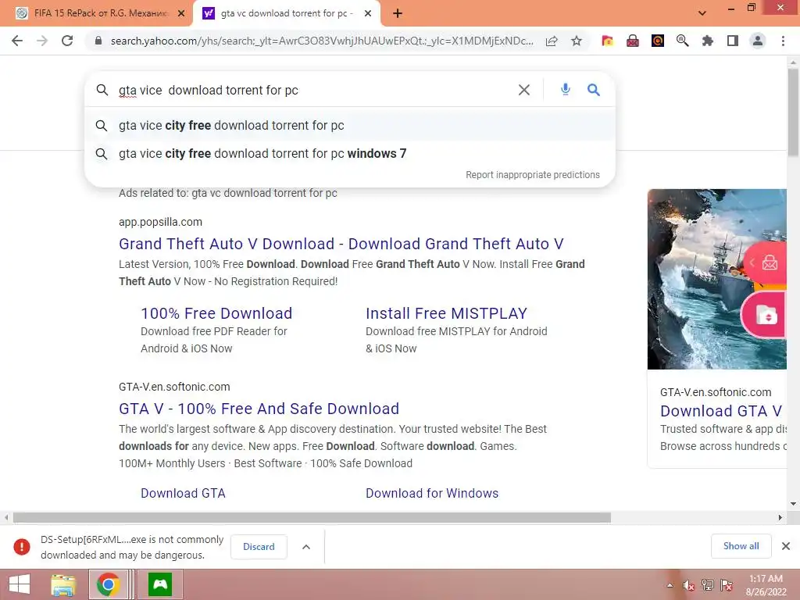Open the green game controller taskbar app
The width and height of the screenshot is (800, 600).
(x=160, y=584)
